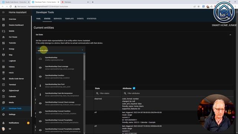The width and height of the screenshot is (238, 134).
Task: Launch Studio Code Server panel
Action: [16, 79]
